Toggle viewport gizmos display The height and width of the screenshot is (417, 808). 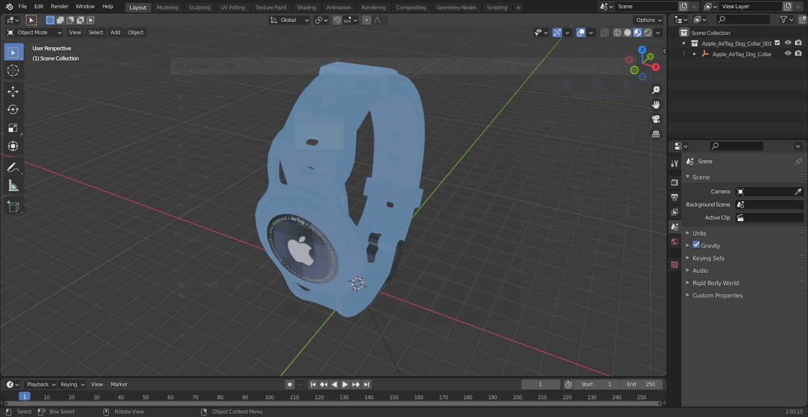[557, 33]
